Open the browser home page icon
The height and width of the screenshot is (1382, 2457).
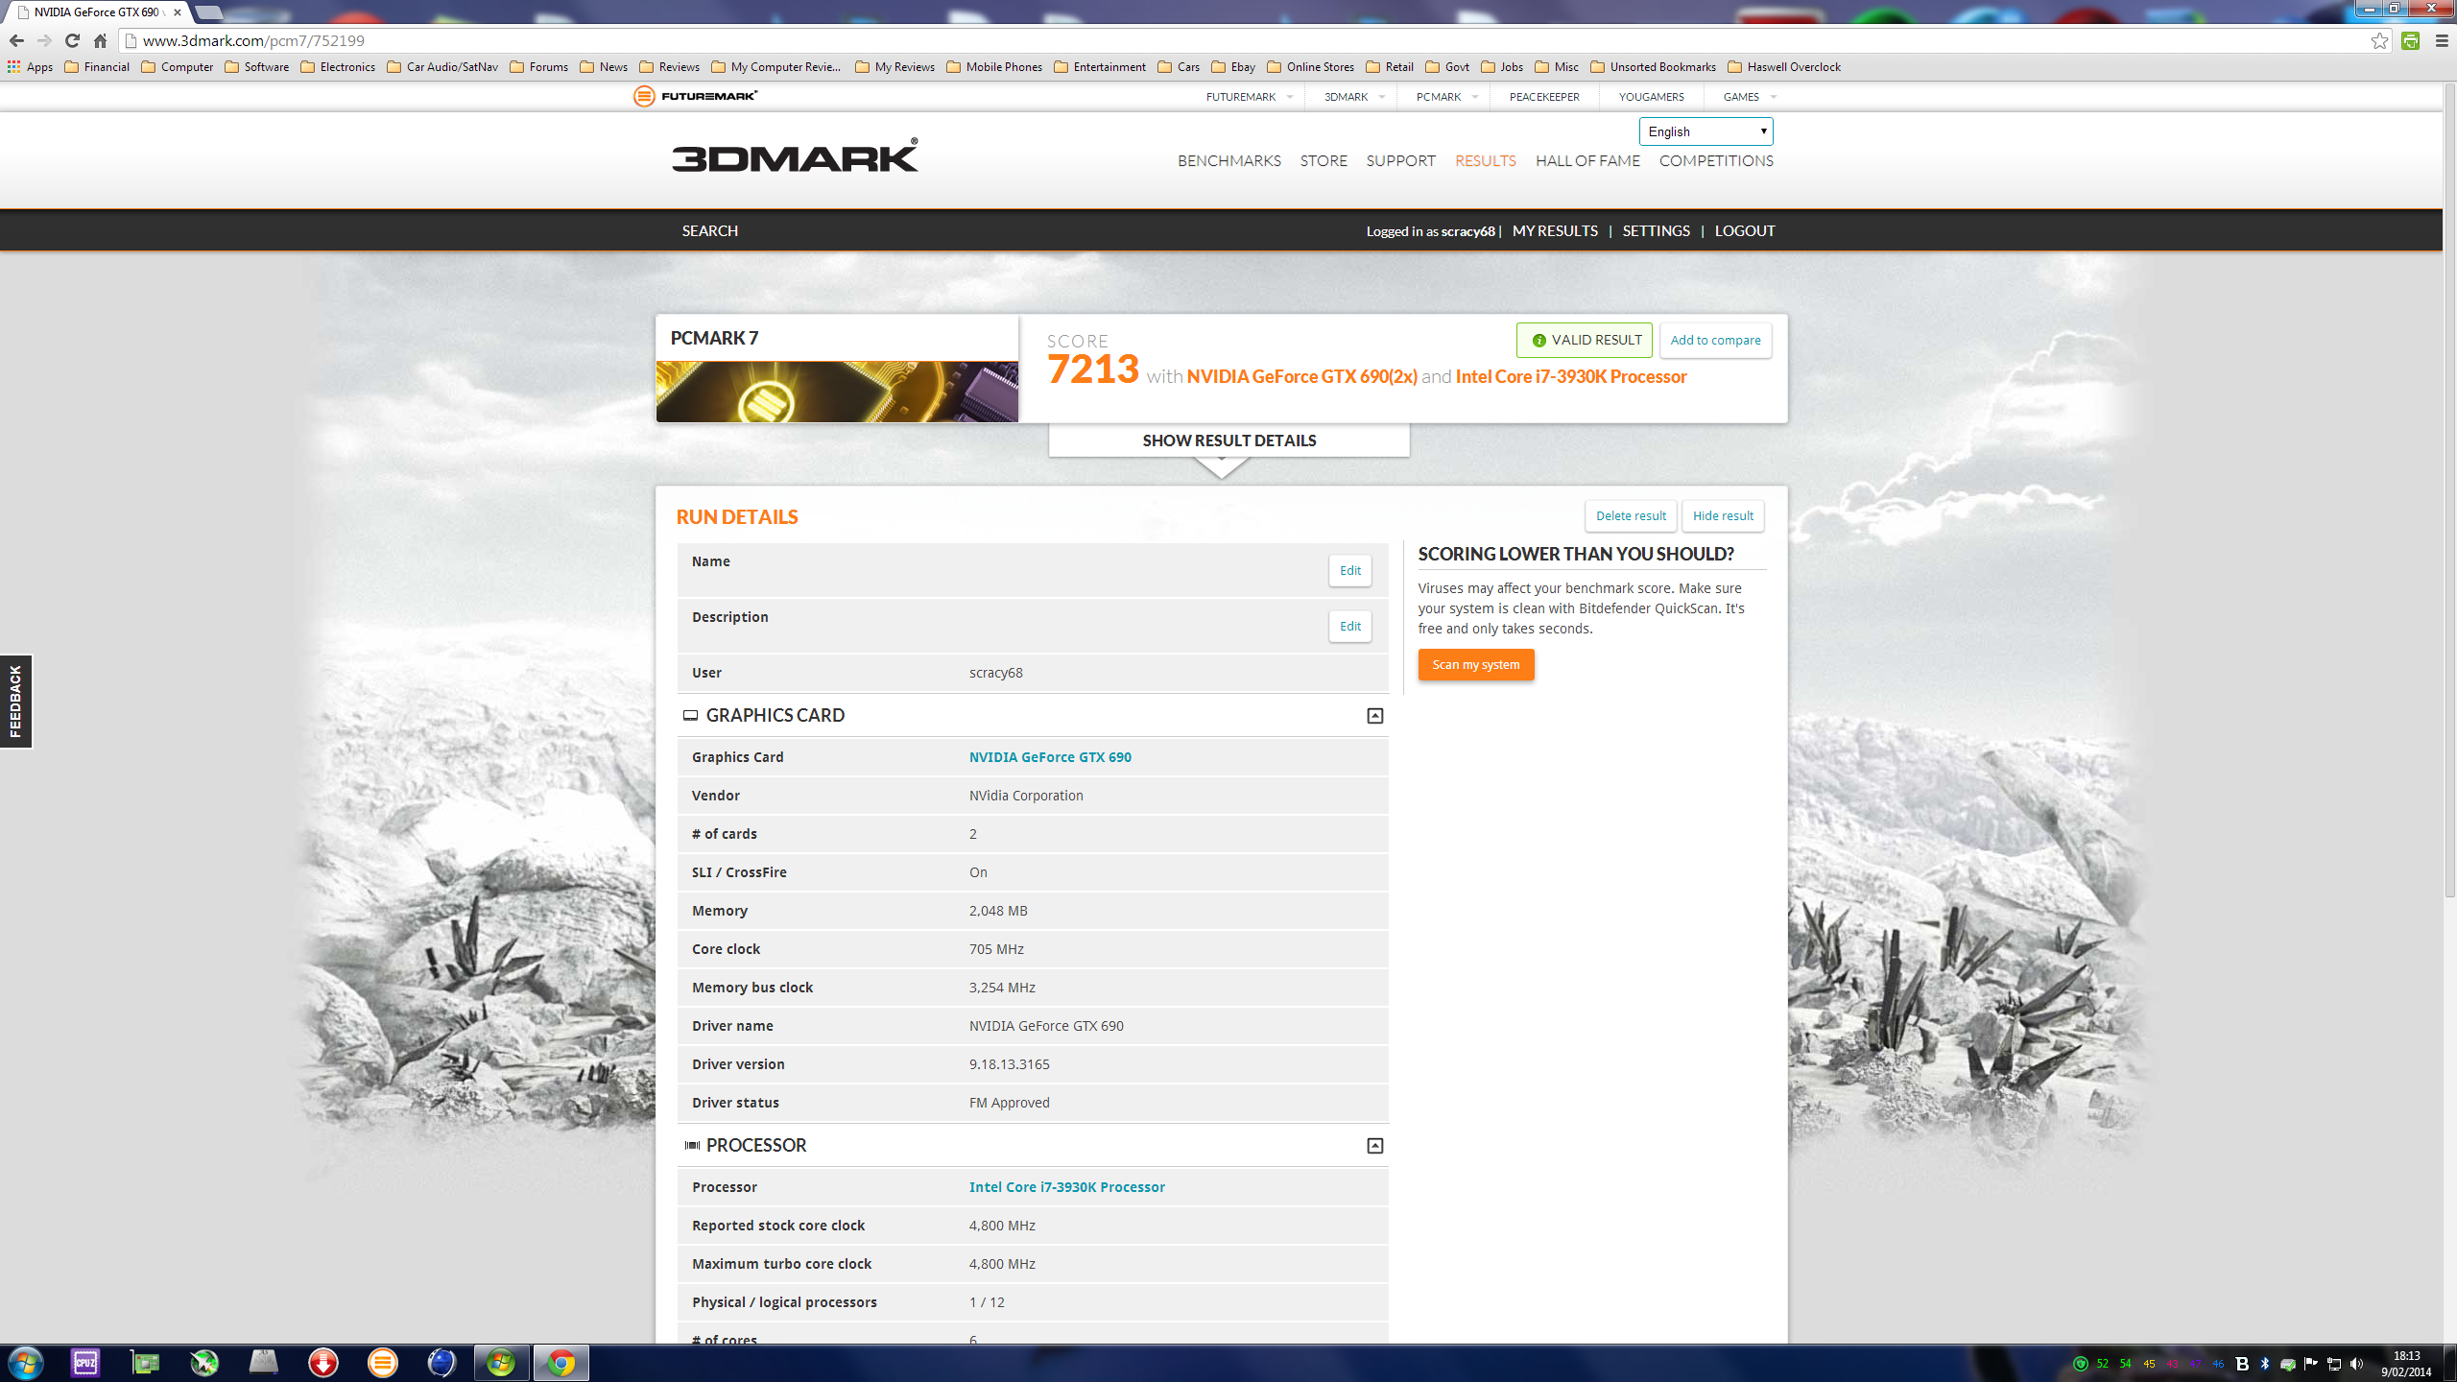coord(100,40)
